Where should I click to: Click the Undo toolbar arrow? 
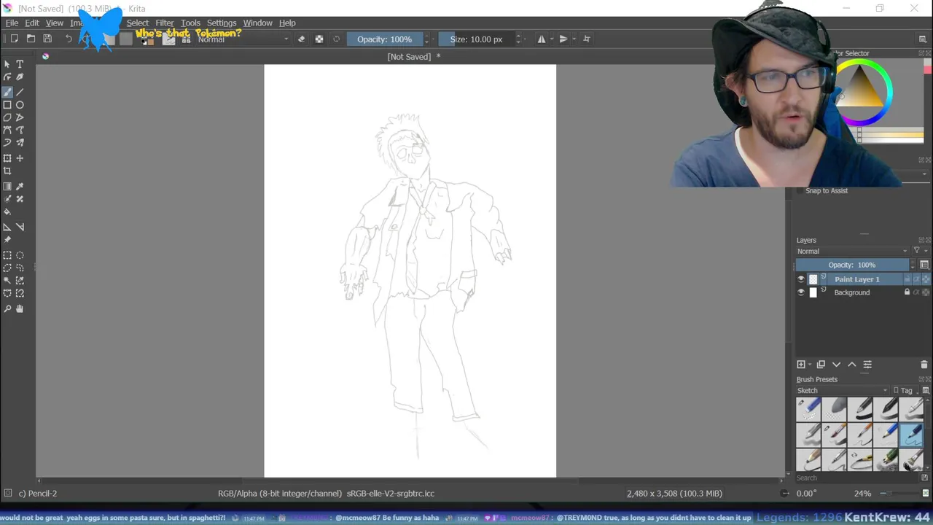tap(69, 39)
